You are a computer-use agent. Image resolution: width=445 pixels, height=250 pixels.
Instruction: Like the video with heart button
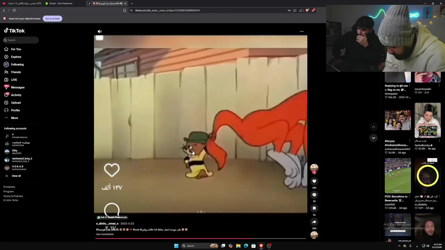coord(314,181)
